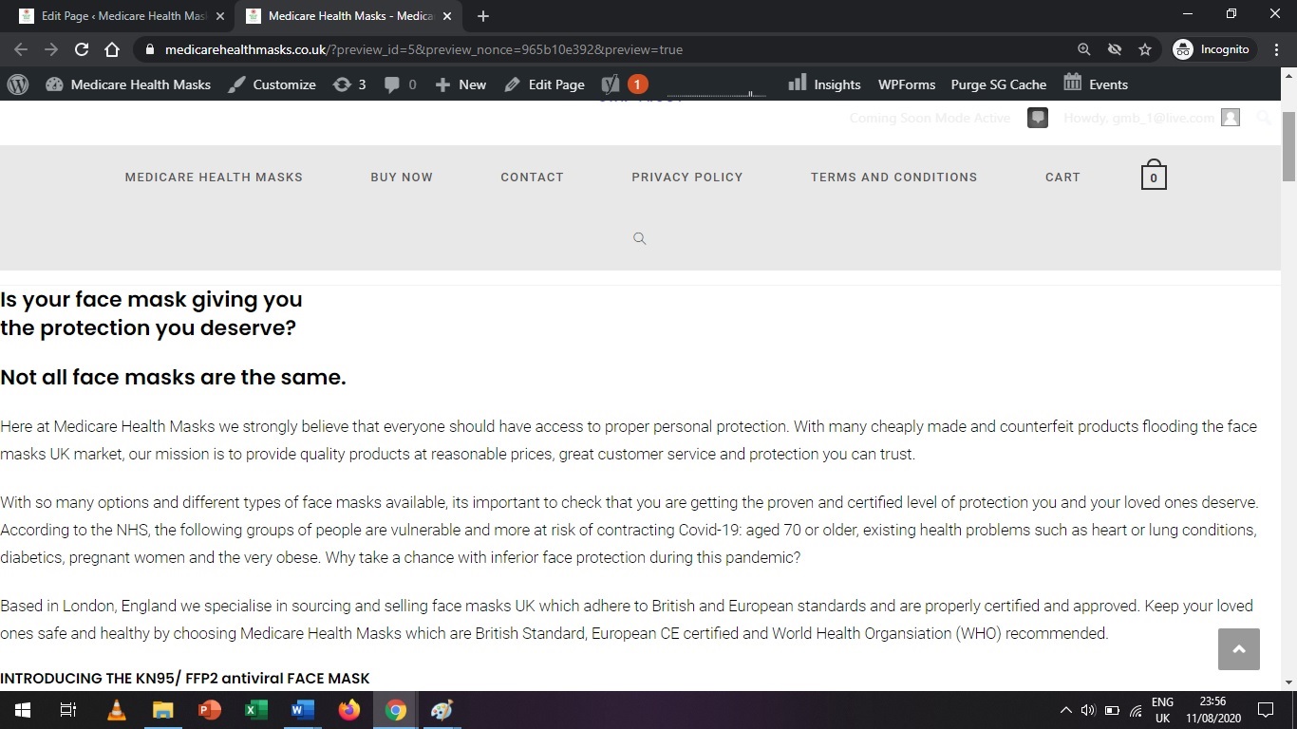Image resolution: width=1297 pixels, height=729 pixels.
Task: Open Firefox from the taskbar
Action: click(x=349, y=710)
